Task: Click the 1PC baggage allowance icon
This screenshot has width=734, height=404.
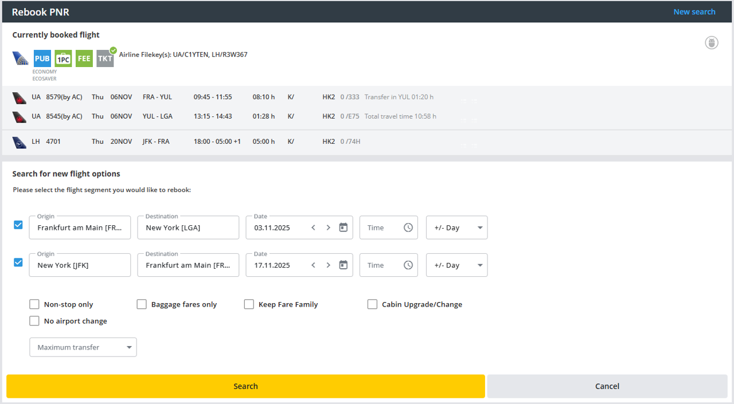Action: click(x=63, y=58)
